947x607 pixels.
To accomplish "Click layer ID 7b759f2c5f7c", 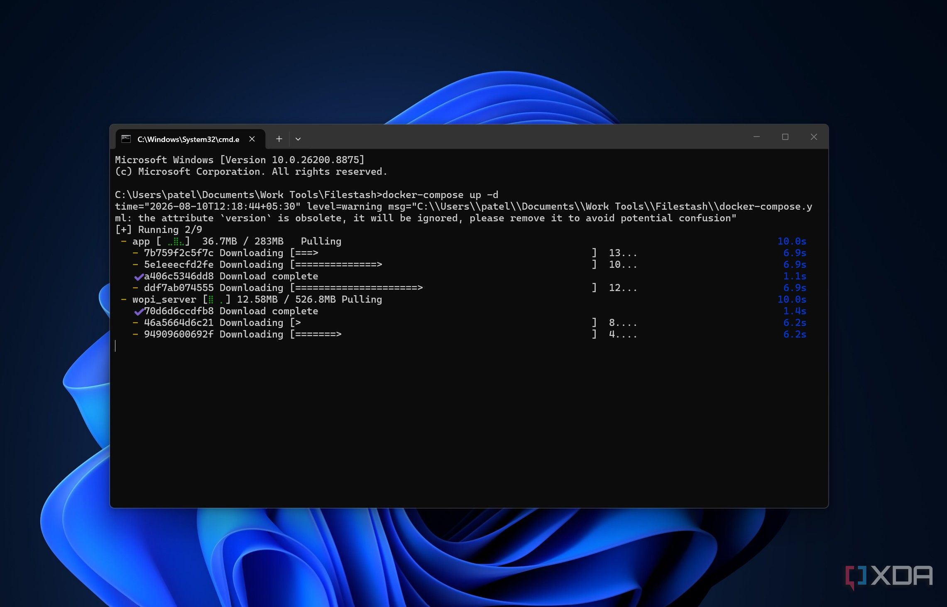I will (179, 253).
